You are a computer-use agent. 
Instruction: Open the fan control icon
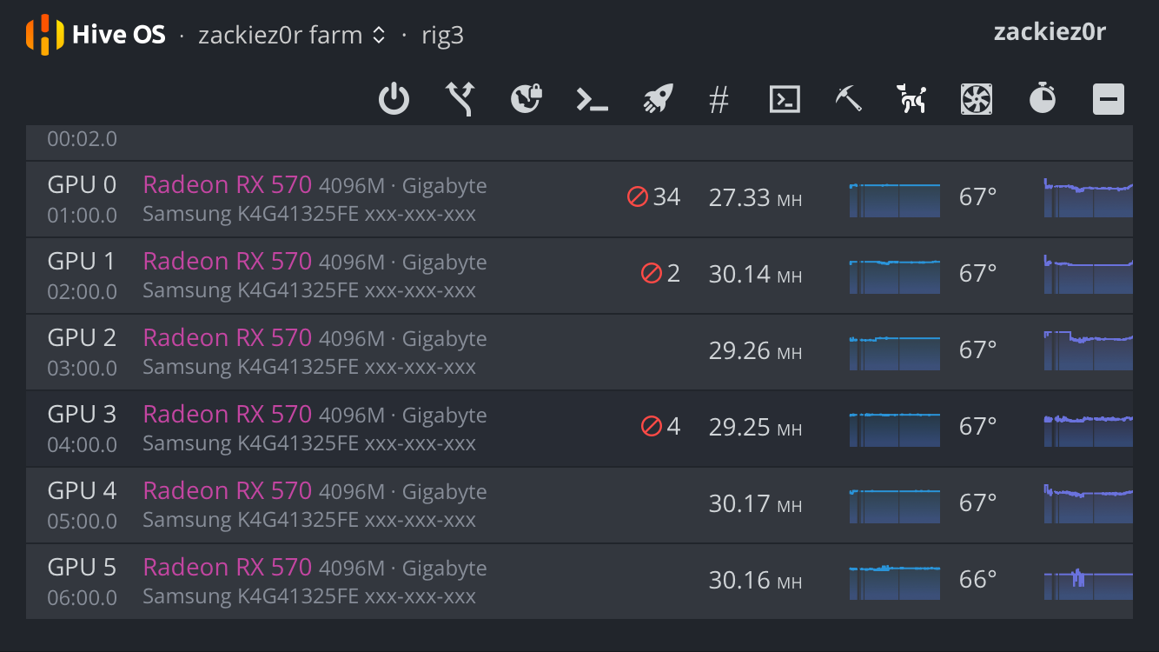[977, 99]
